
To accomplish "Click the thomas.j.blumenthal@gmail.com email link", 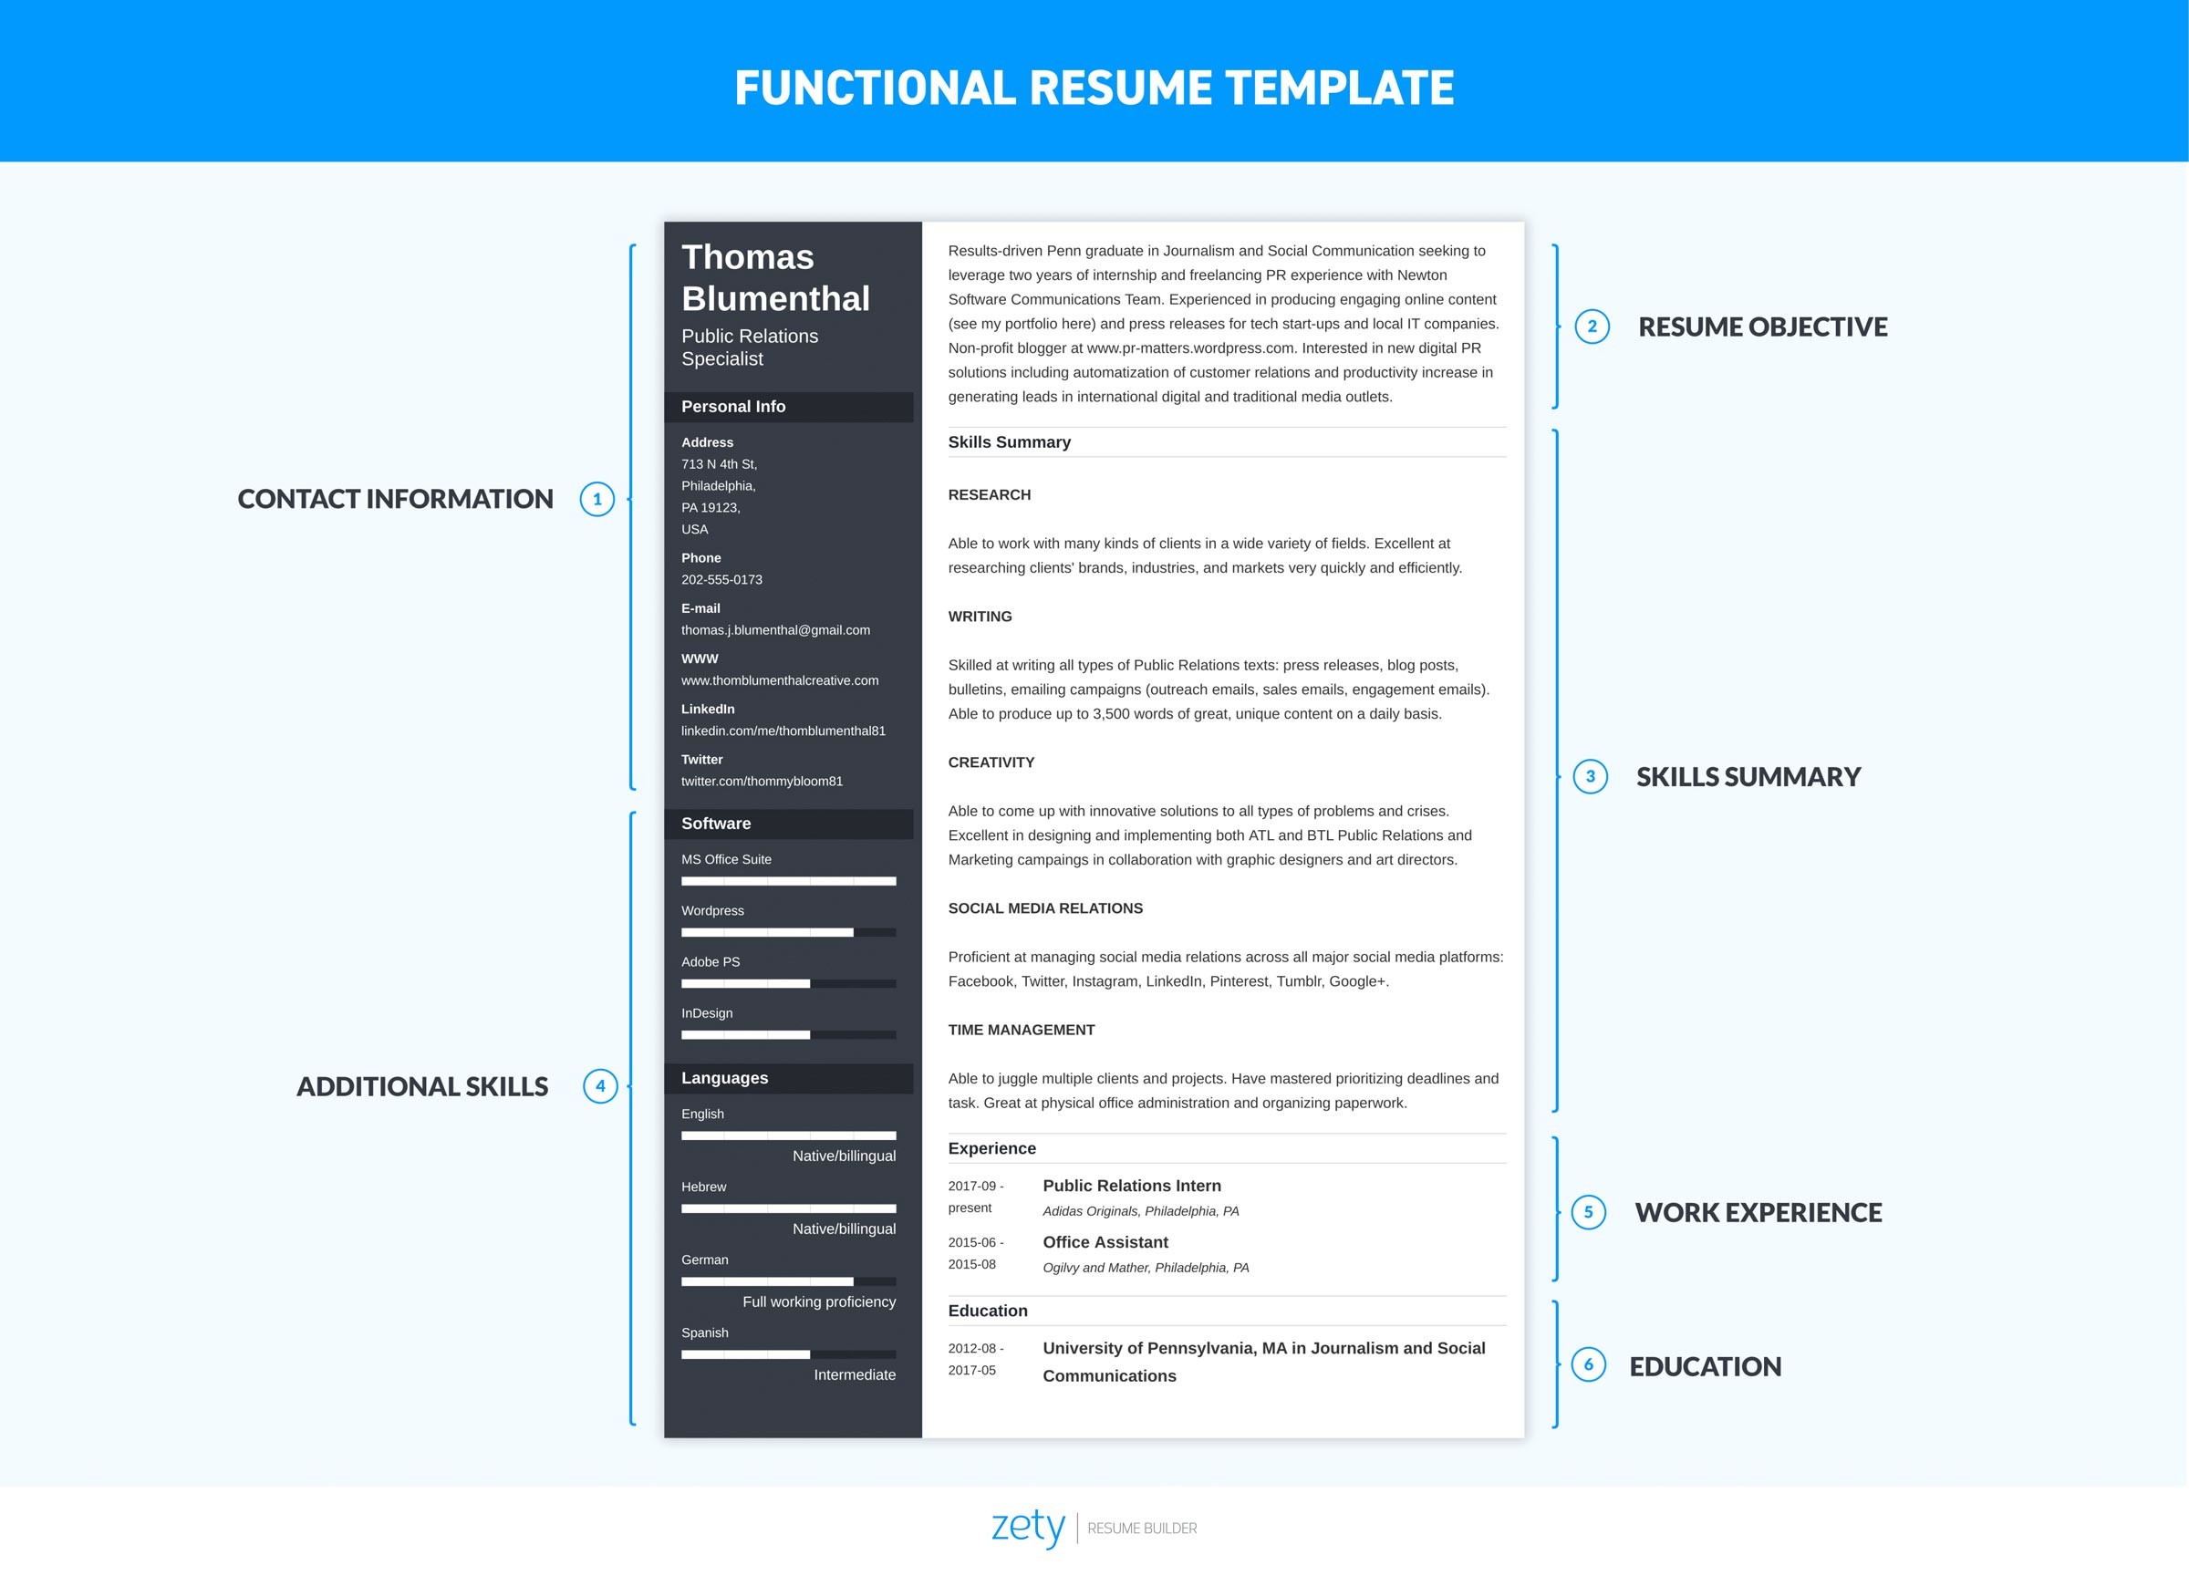I will [x=773, y=632].
